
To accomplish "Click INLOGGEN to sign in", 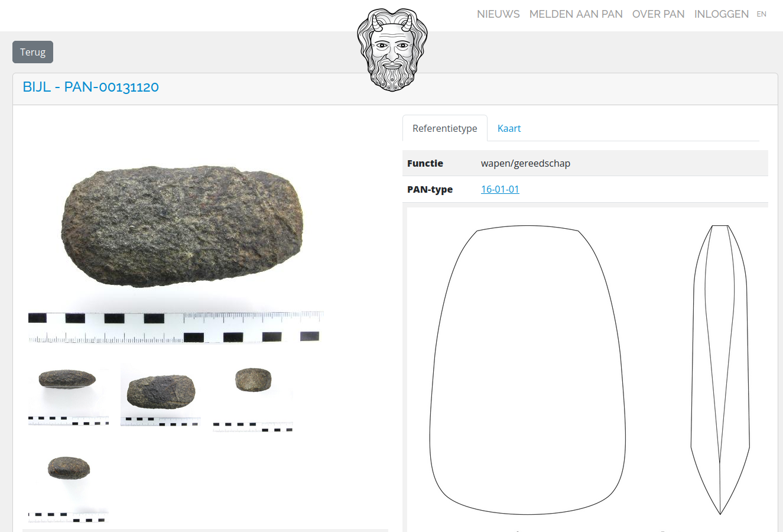I will click(721, 14).
